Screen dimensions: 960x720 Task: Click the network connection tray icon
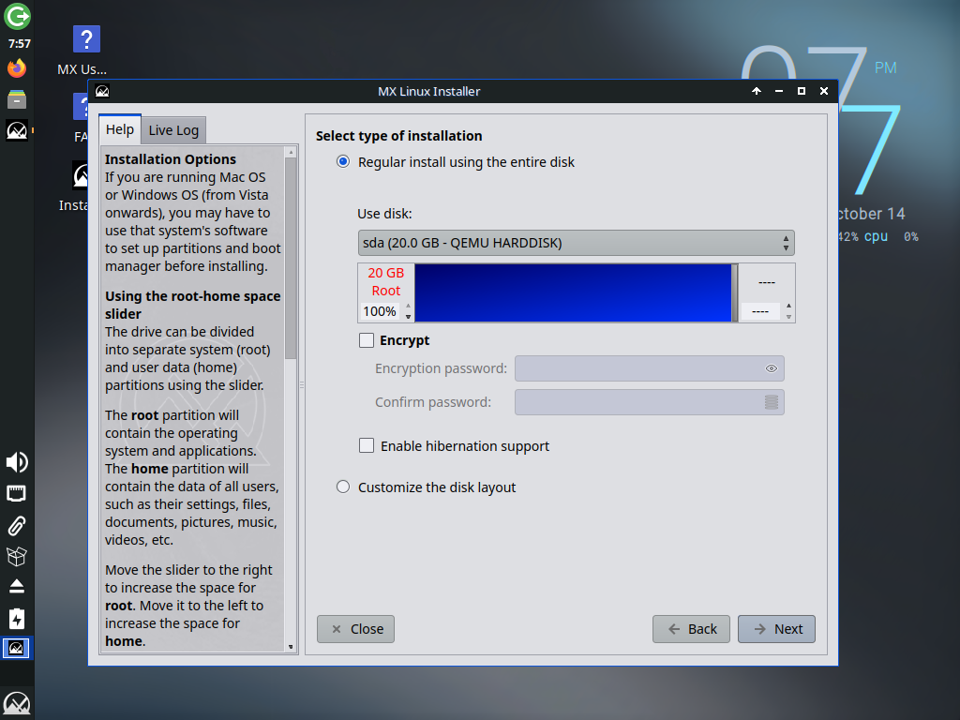tap(17, 493)
